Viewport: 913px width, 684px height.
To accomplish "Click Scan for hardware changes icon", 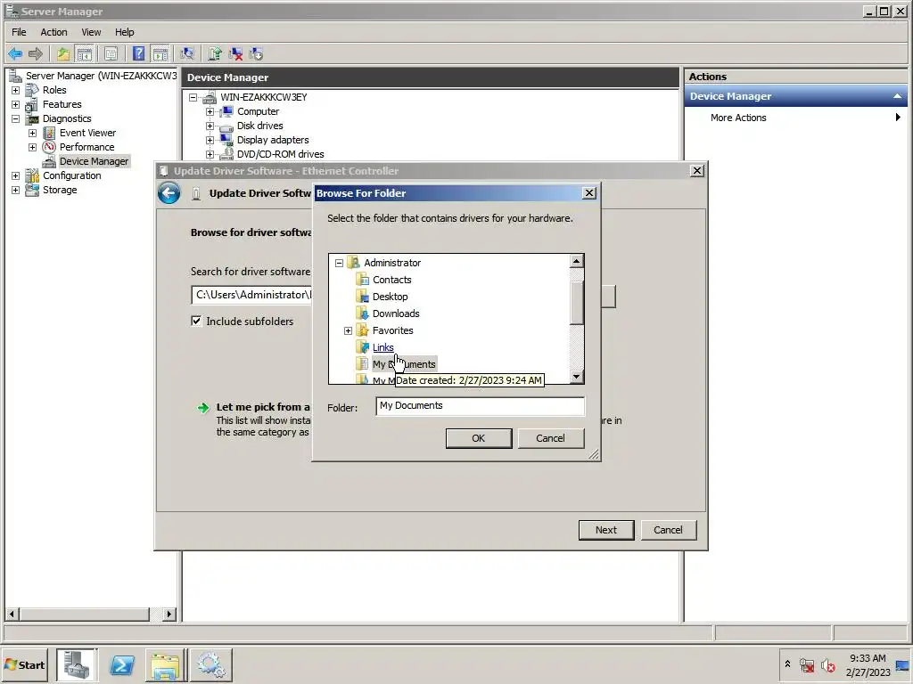I will (187, 54).
